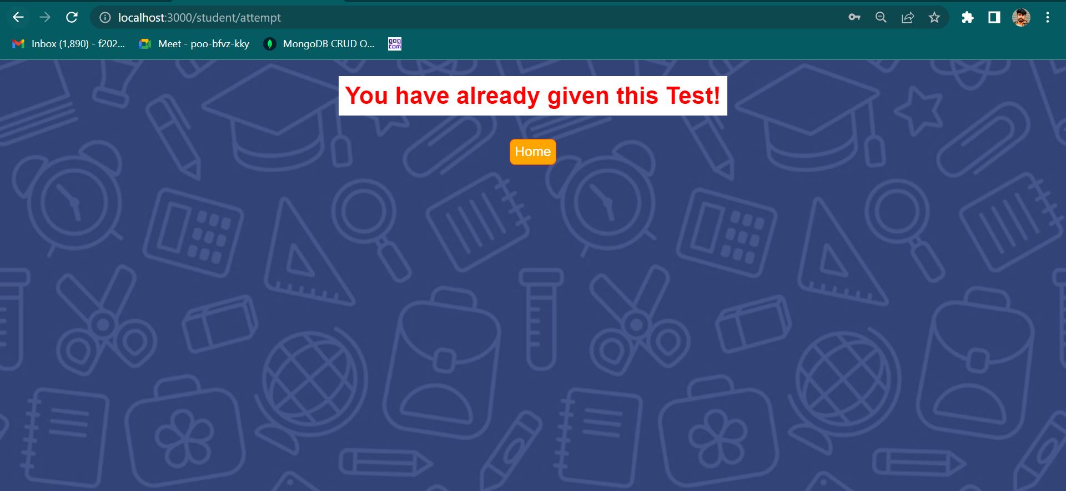Image resolution: width=1066 pixels, height=491 pixels.
Task: Click the browser back arrow
Action: point(18,18)
